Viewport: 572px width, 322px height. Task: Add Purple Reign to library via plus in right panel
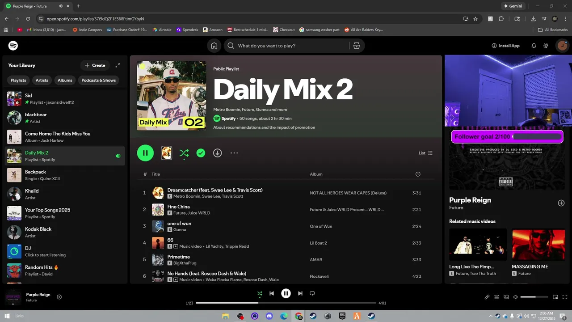pos(561,203)
